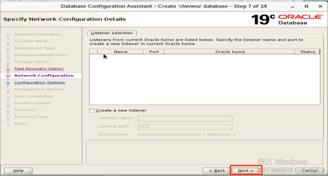Screen dimensions: 328x176
Task: Click the Fast Recovery Option step bullet icon
Action: (8, 69)
